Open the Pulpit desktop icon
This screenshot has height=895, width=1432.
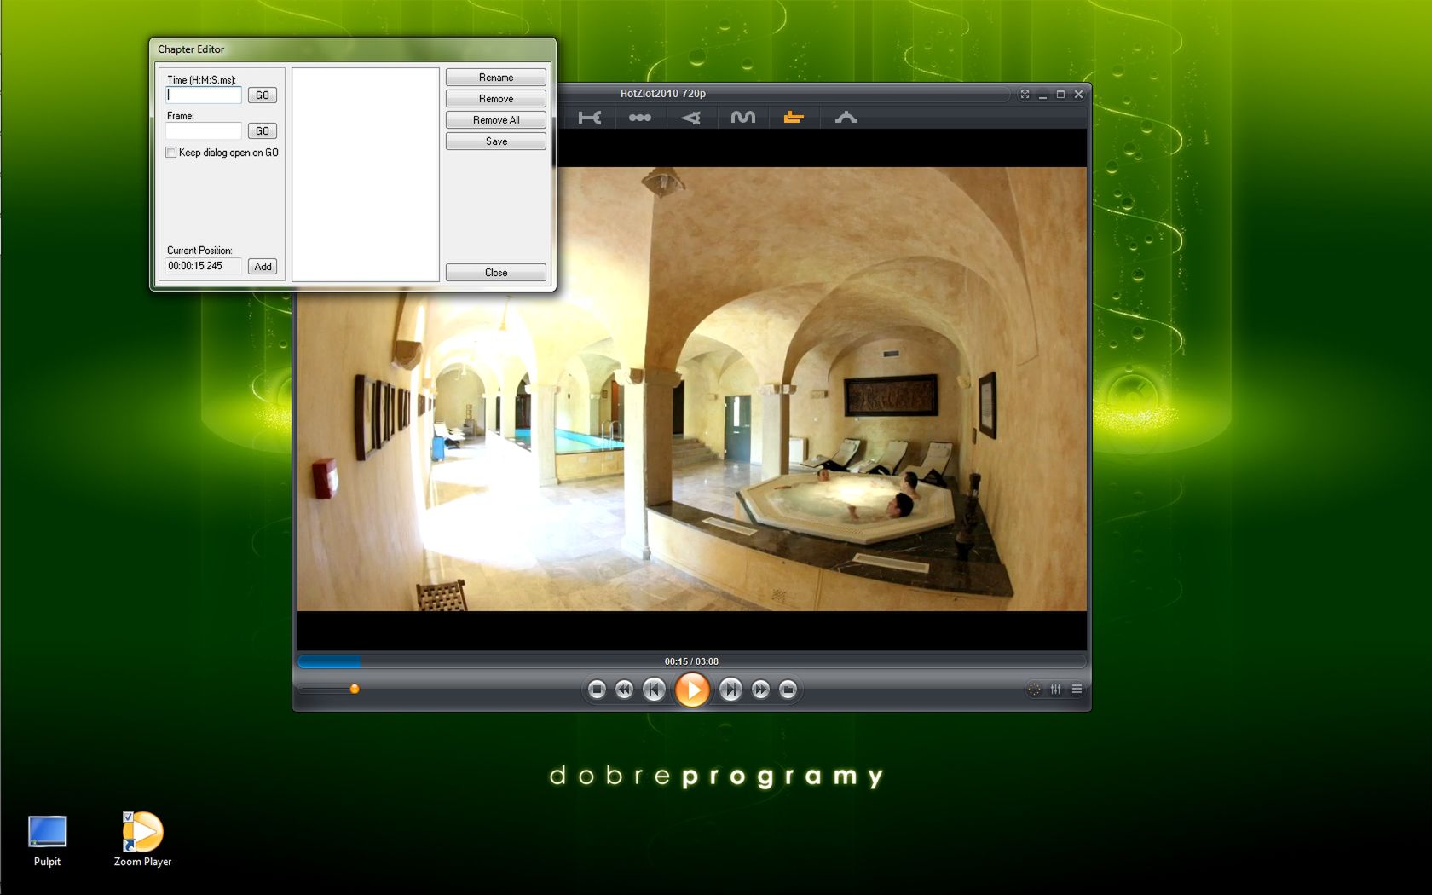pyautogui.click(x=47, y=840)
